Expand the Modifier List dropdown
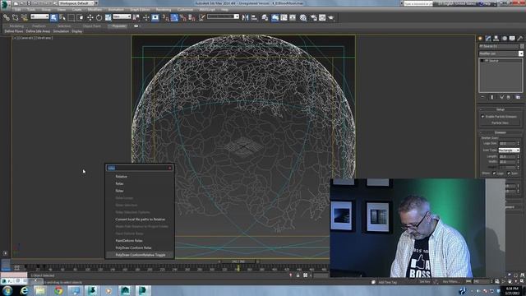Image resolution: width=526 pixels, height=296 pixels. (501, 53)
